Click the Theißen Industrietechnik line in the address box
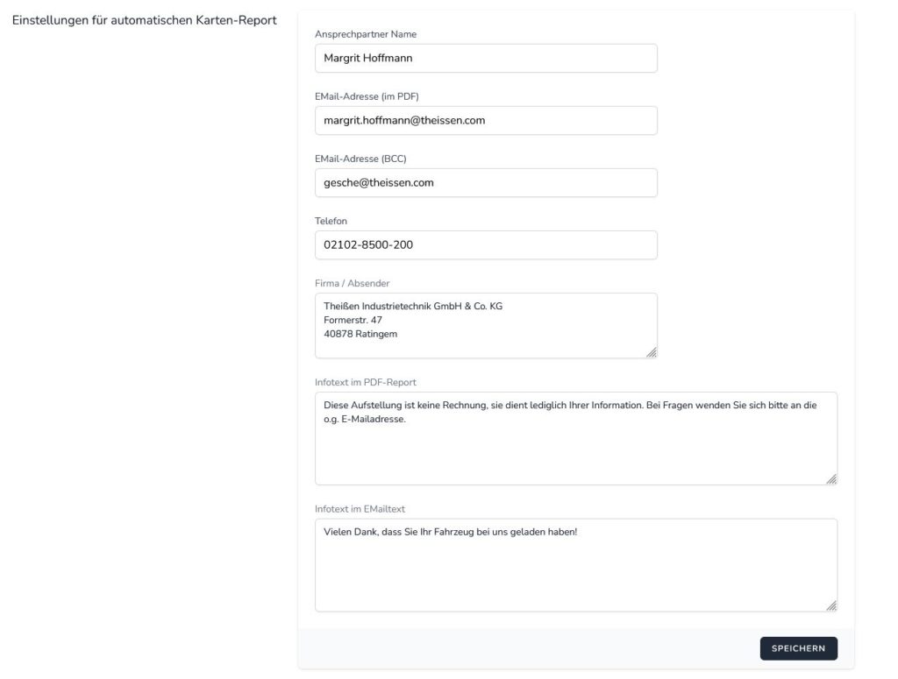The width and height of the screenshot is (898, 679). tap(413, 306)
